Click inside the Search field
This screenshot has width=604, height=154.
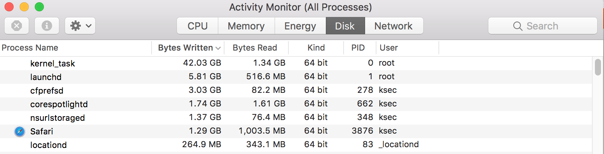click(x=543, y=26)
